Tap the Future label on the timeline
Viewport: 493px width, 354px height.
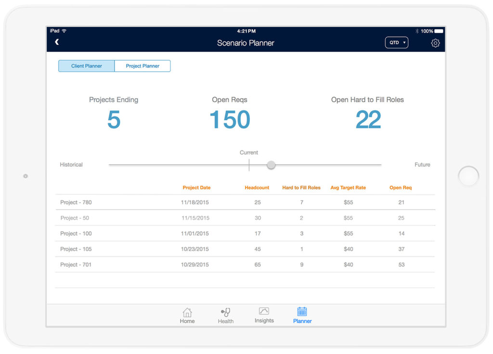422,164
